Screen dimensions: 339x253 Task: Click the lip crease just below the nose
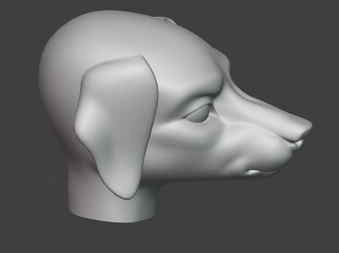click(297, 143)
